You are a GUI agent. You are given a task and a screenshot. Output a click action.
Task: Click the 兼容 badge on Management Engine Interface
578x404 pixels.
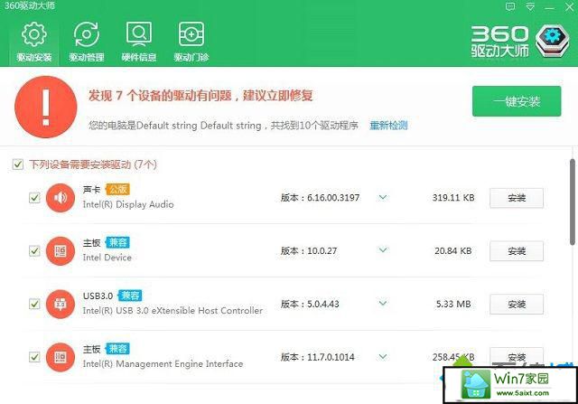click(x=117, y=349)
